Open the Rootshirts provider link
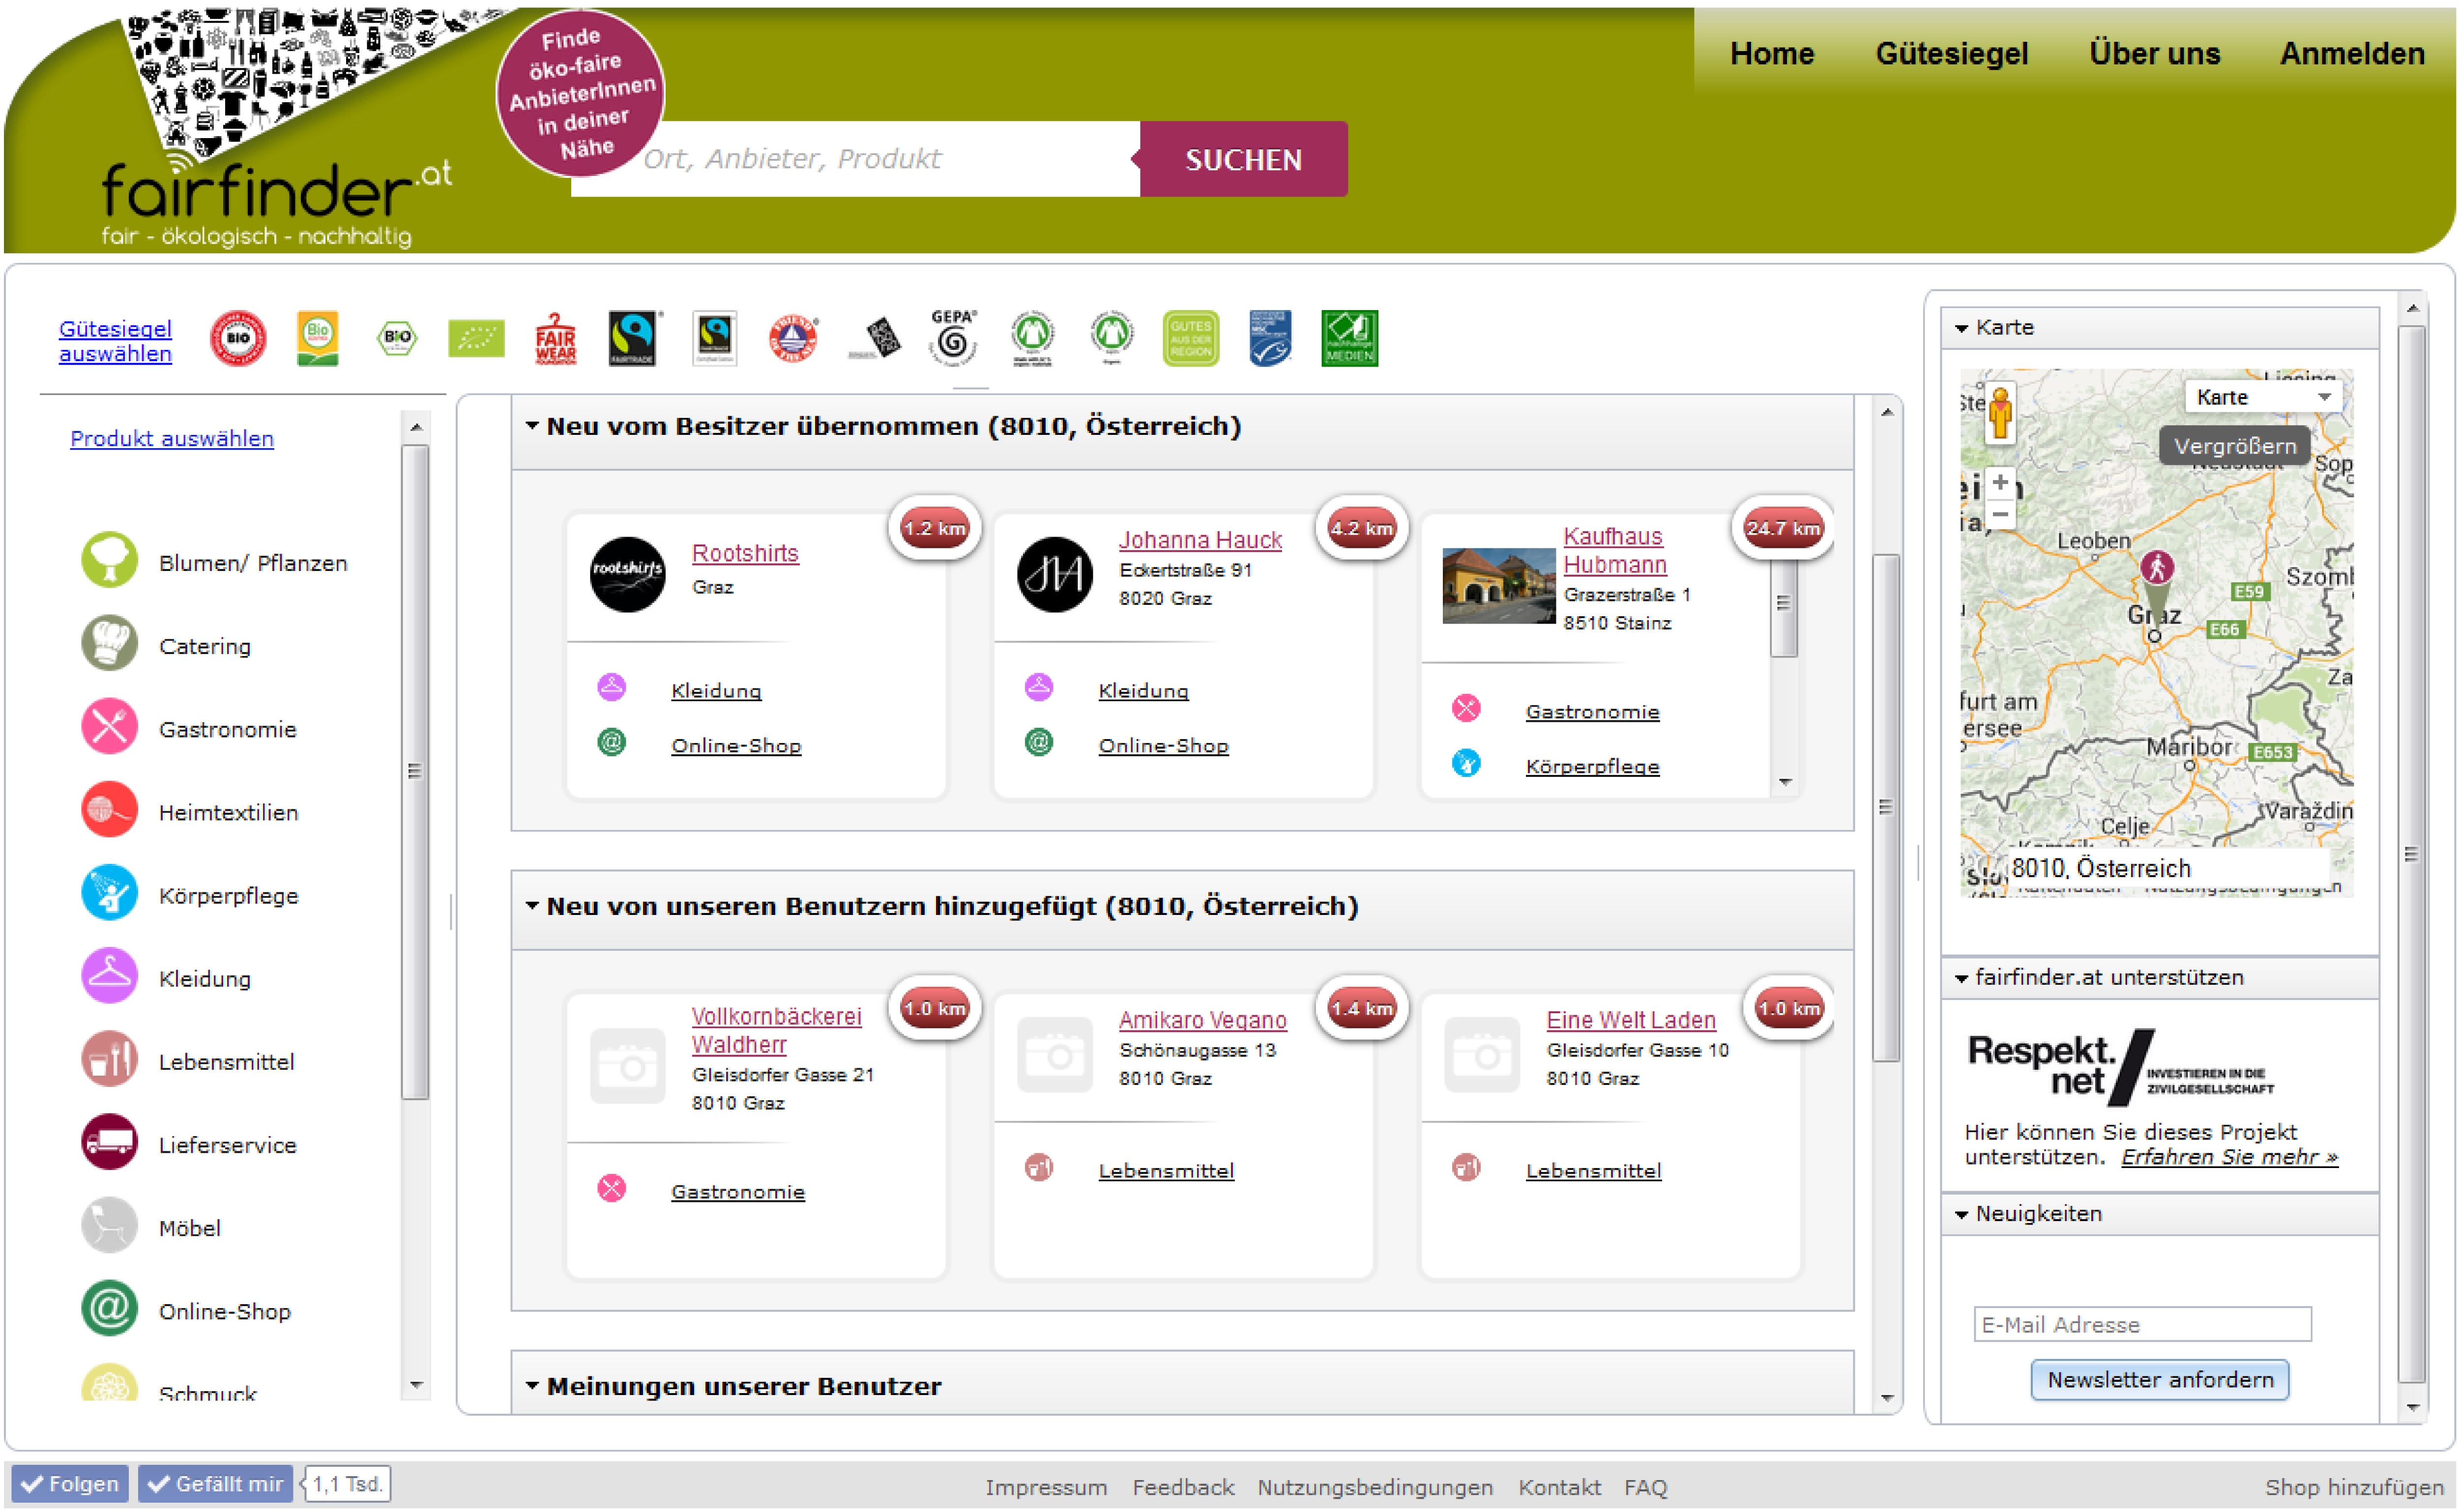2458x1512 pixels. (744, 553)
